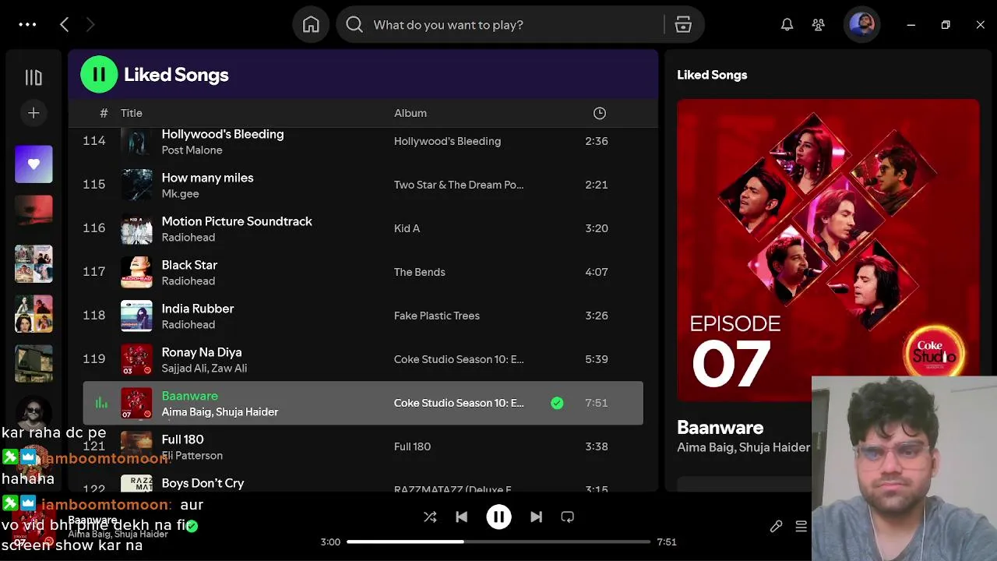Open the large Episode 07 cover art
This screenshot has width=997, height=561.
pyautogui.click(x=827, y=249)
